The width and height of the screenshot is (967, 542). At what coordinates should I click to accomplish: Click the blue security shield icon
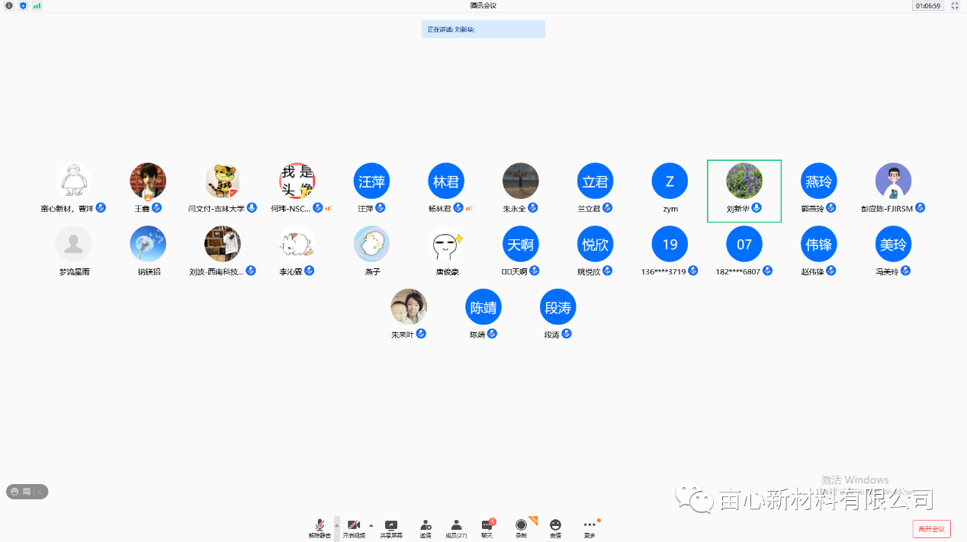[x=23, y=5]
